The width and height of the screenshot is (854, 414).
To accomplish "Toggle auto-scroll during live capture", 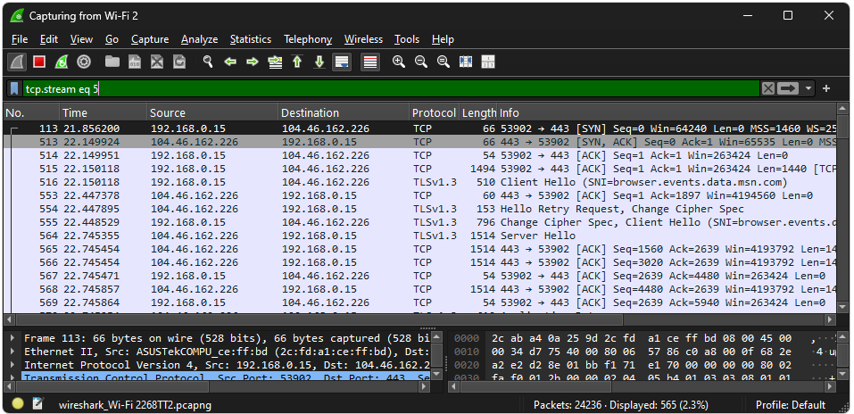I will (341, 62).
